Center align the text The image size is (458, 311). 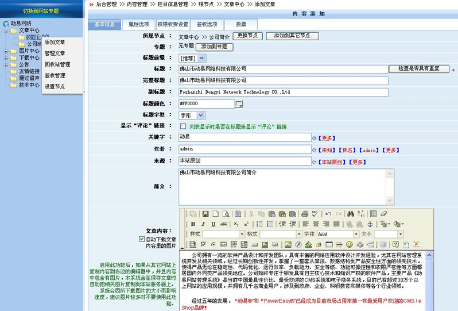pyautogui.click(x=316, y=224)
